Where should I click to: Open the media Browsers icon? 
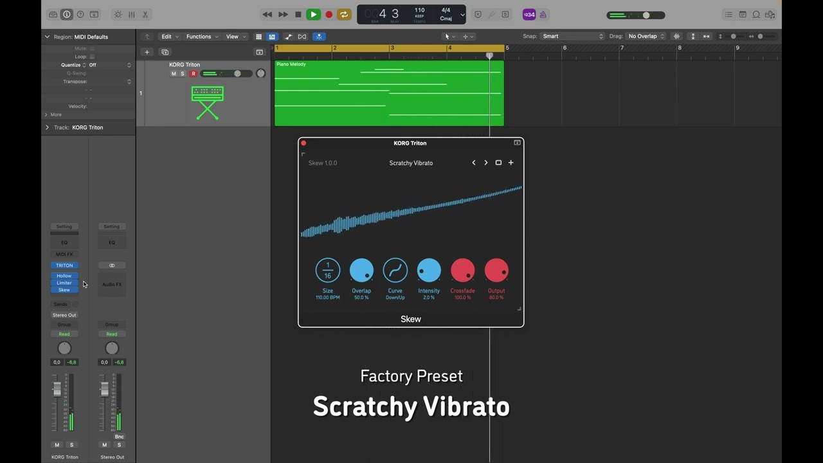tap(770, 14)
